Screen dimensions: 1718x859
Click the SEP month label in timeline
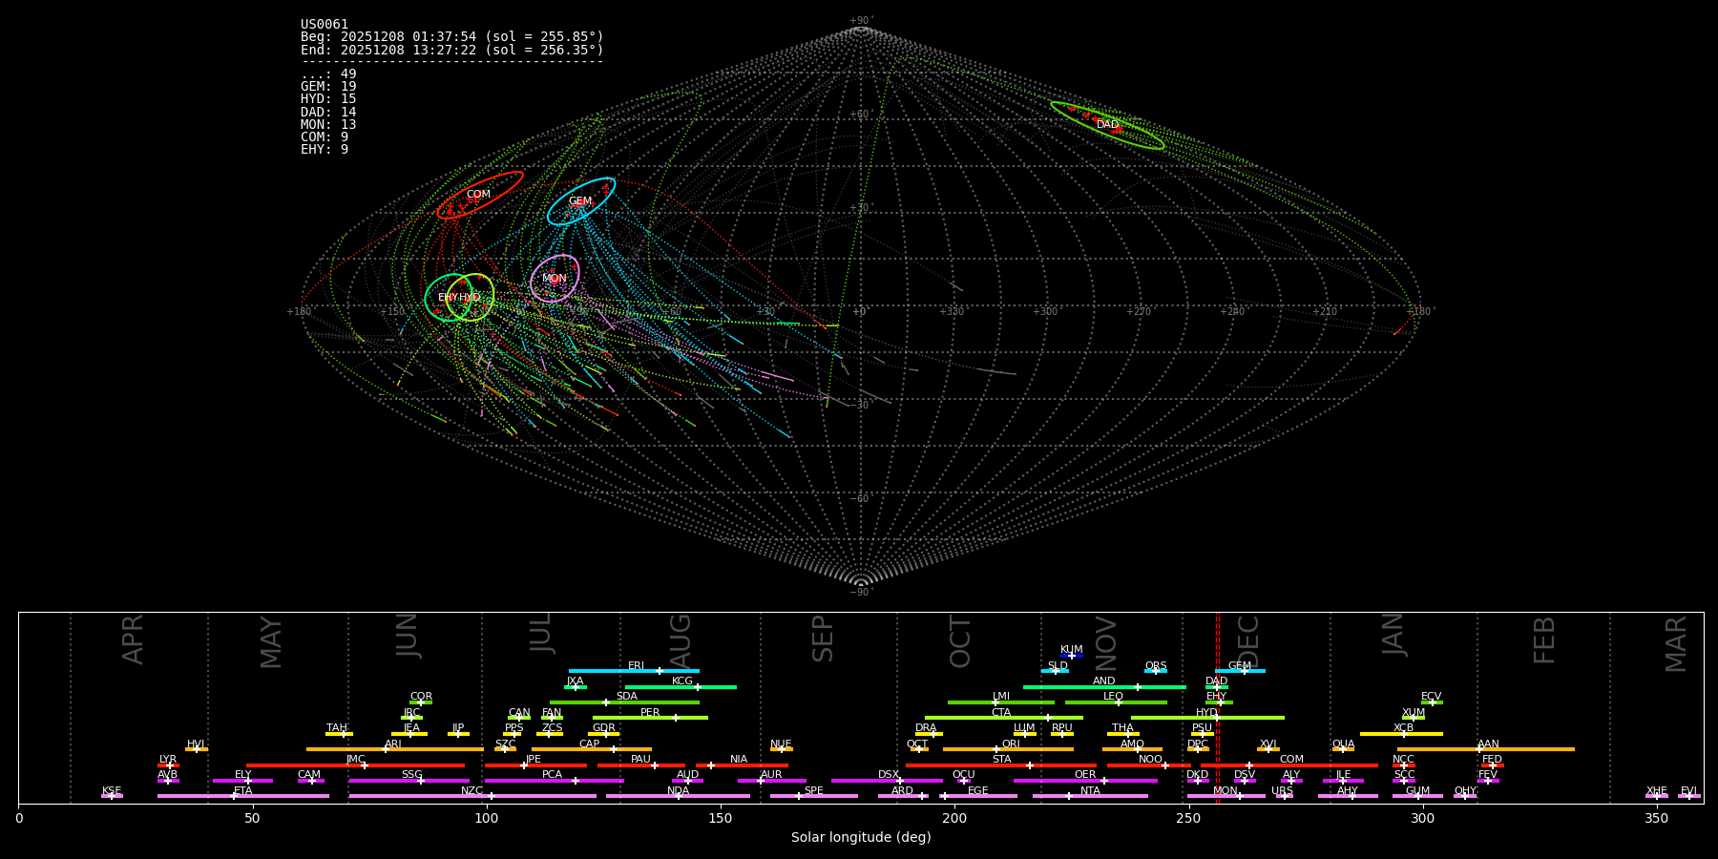coord(823,639)
